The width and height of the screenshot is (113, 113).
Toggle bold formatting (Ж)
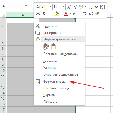(x=38, y=14)
